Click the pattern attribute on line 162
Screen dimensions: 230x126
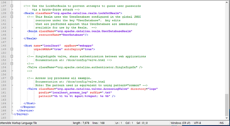[74, 96]
